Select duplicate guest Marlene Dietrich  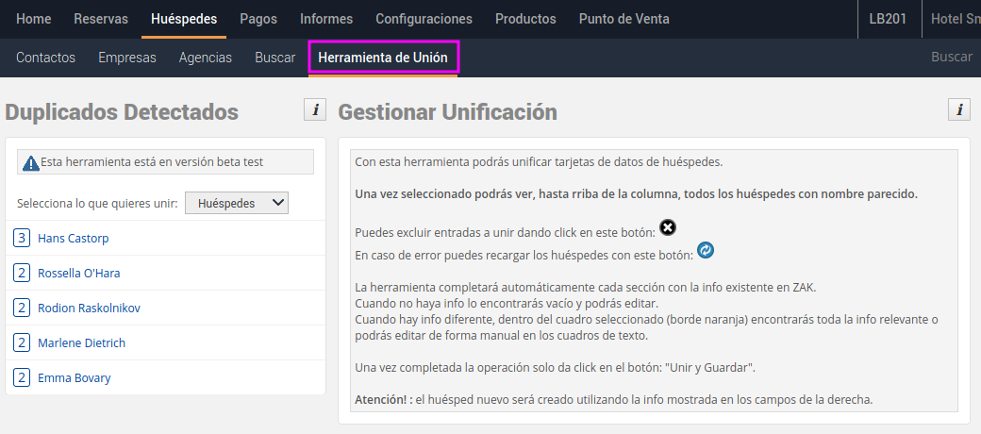[x=81, y=342]
